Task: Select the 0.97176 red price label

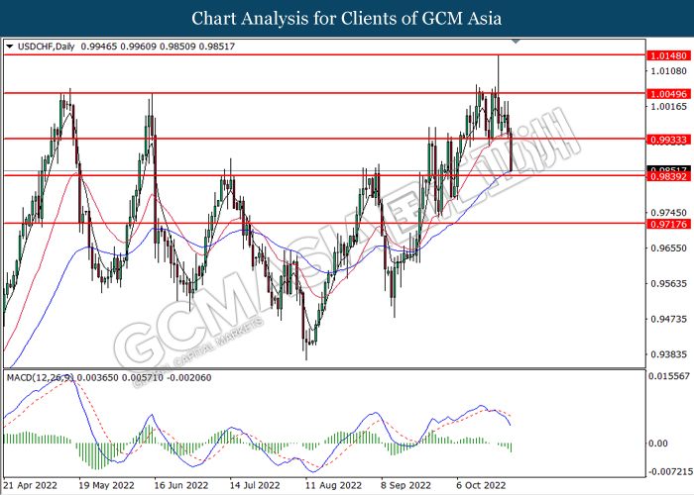Action: (668, 224)
